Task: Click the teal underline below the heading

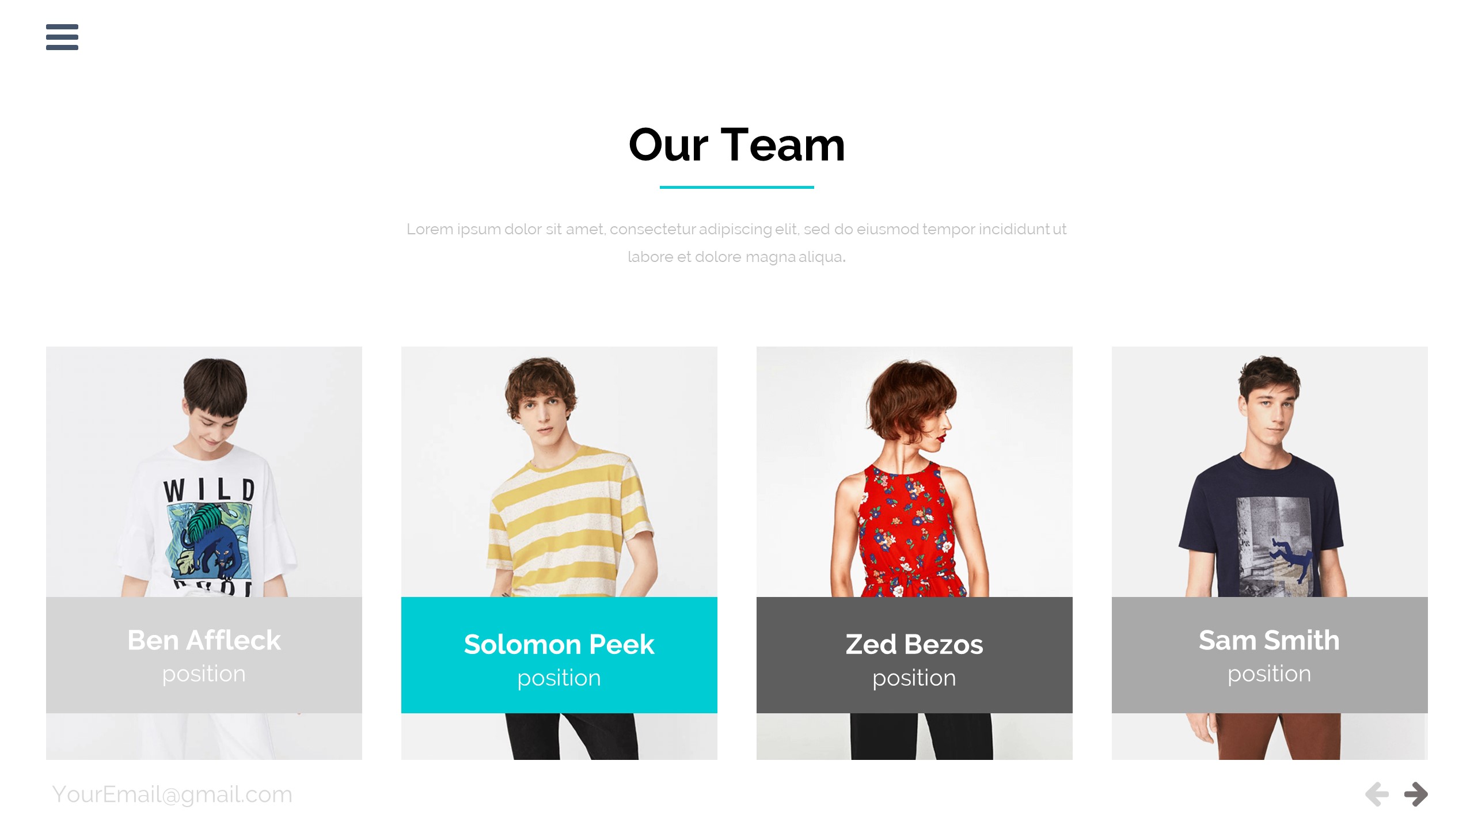Action: [x=737, y=187]
